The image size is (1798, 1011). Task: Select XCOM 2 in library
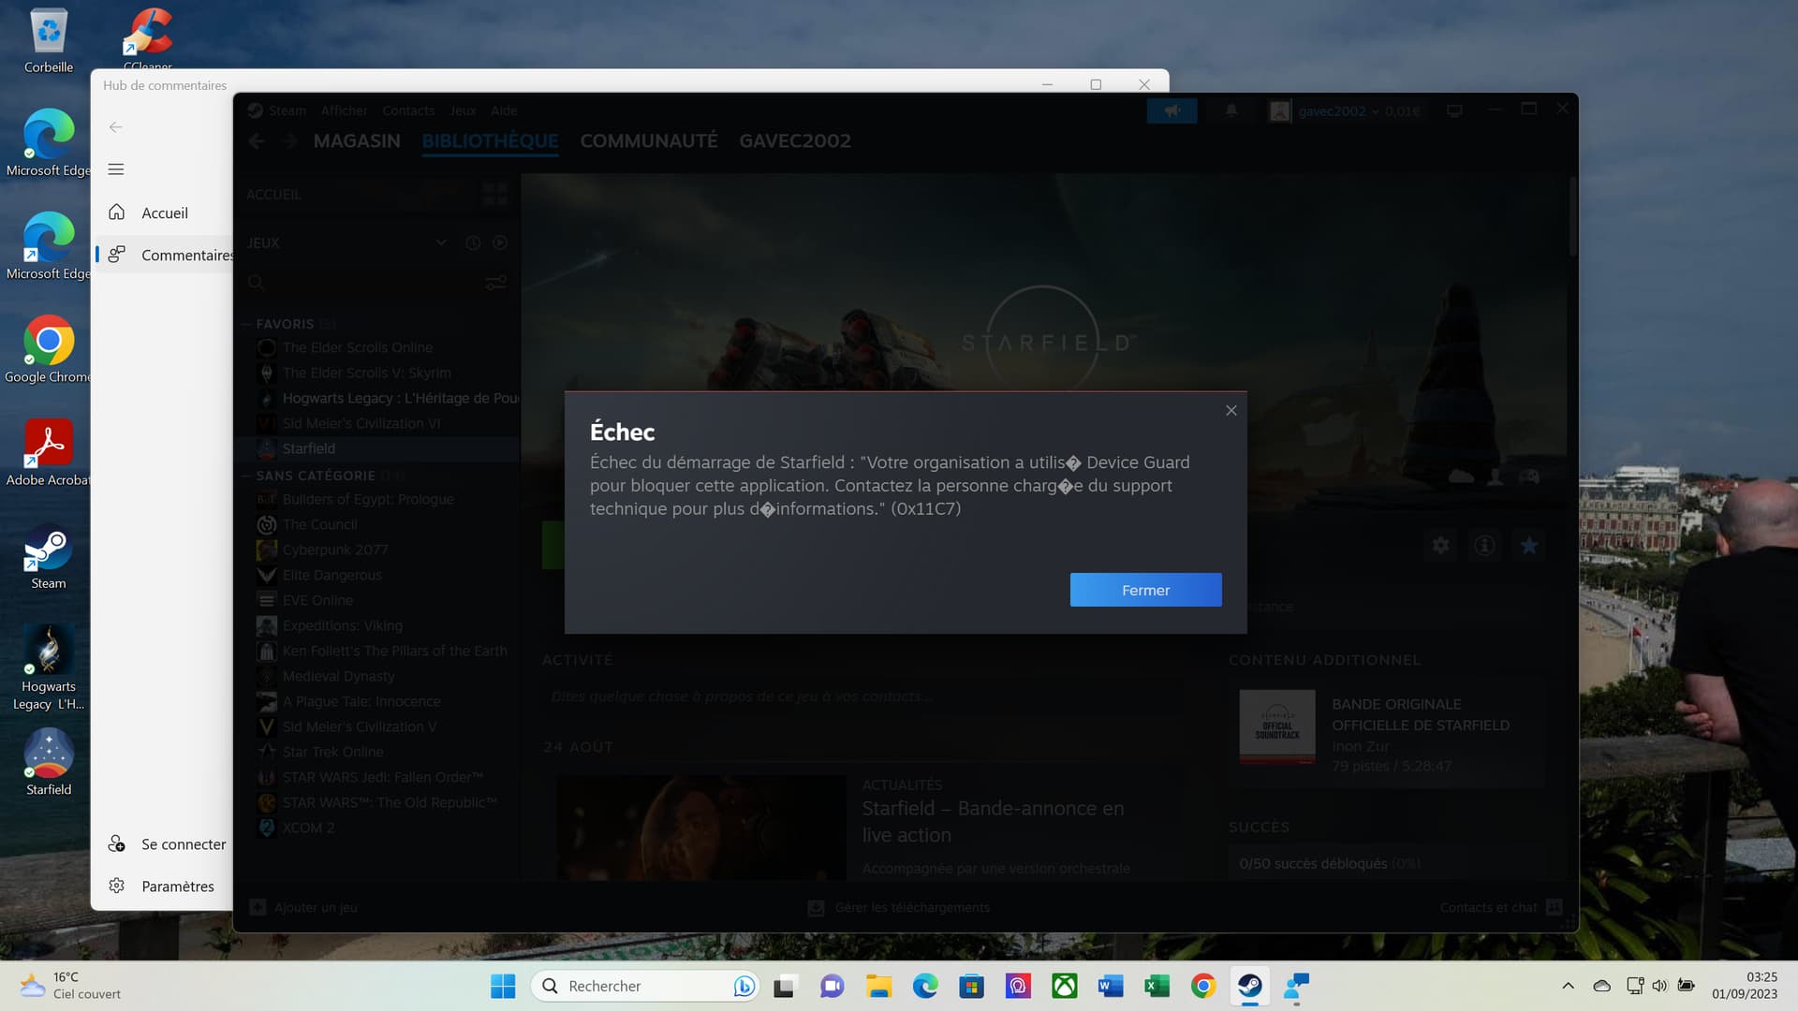click(309, 828)
